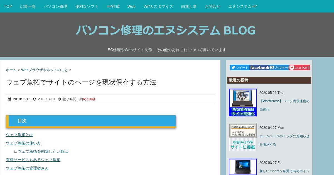Open the TOP menu item
The width and height of the screenshot is (334, 175).
(x=8, y=6)
